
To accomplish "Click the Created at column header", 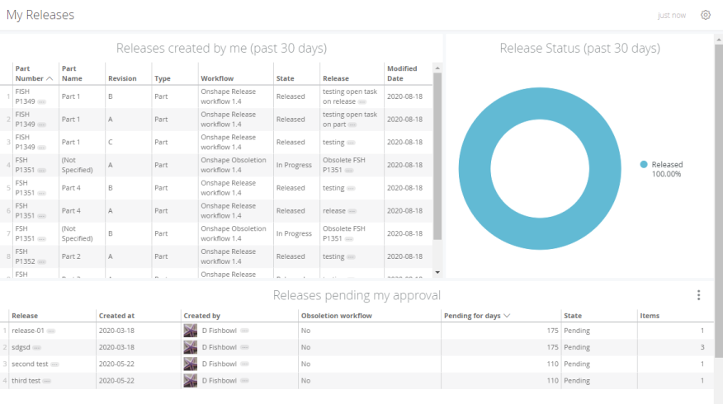I will coord(116,316).
